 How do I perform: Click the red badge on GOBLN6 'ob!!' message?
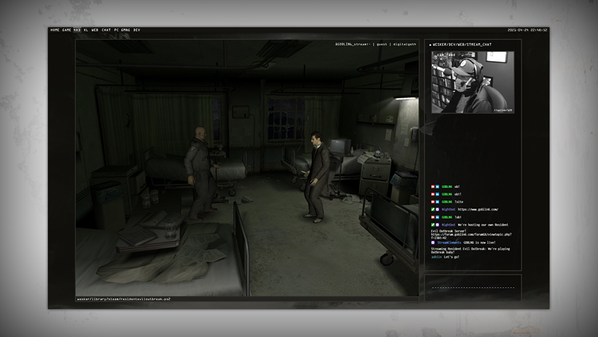(433, 194)
